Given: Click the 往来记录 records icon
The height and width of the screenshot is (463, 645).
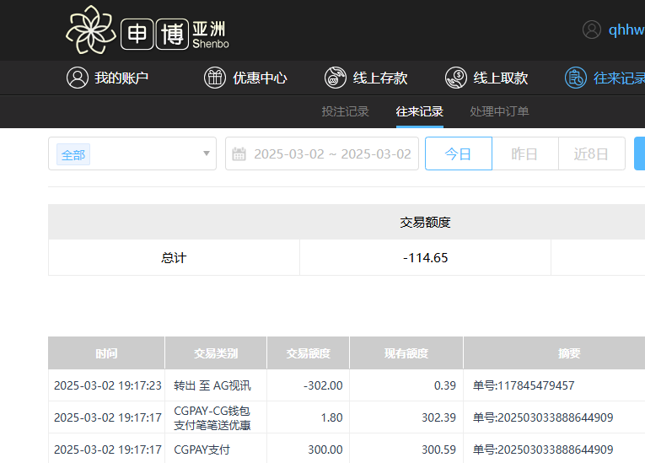Looking at the screenshot, I should (x=576, y=78).
